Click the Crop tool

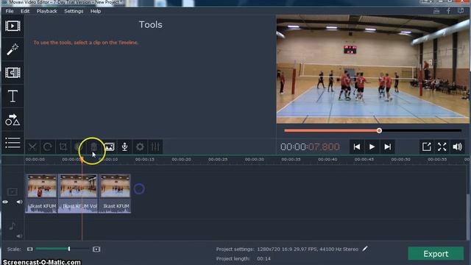(x=63, y=147)
